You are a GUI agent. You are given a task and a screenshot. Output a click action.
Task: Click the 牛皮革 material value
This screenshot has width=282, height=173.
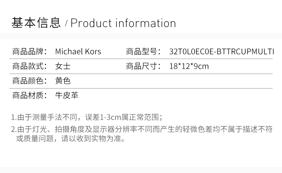(x=67, y=95)
